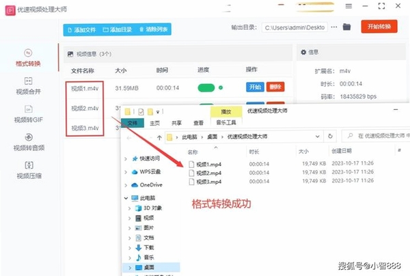Open output folder via the folder icon

tap(346, 27)
